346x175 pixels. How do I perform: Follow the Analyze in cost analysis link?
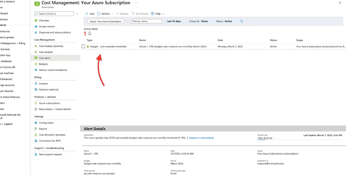coord(201,138)
